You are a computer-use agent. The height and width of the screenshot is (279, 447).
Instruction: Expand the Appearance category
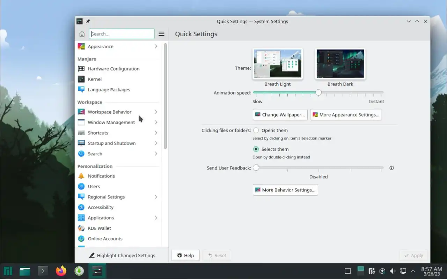tap(156, 46)
